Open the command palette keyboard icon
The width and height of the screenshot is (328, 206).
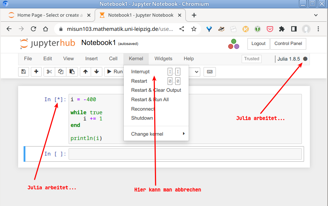tap(210, 72)
